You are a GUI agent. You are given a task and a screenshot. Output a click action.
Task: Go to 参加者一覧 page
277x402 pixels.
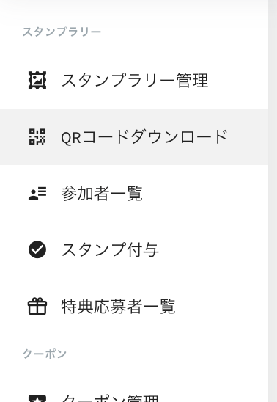[x=134, y=194]
